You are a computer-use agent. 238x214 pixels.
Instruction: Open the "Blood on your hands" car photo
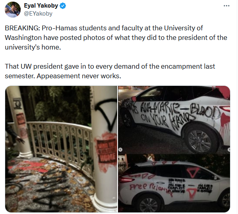[x=174, y=120]
